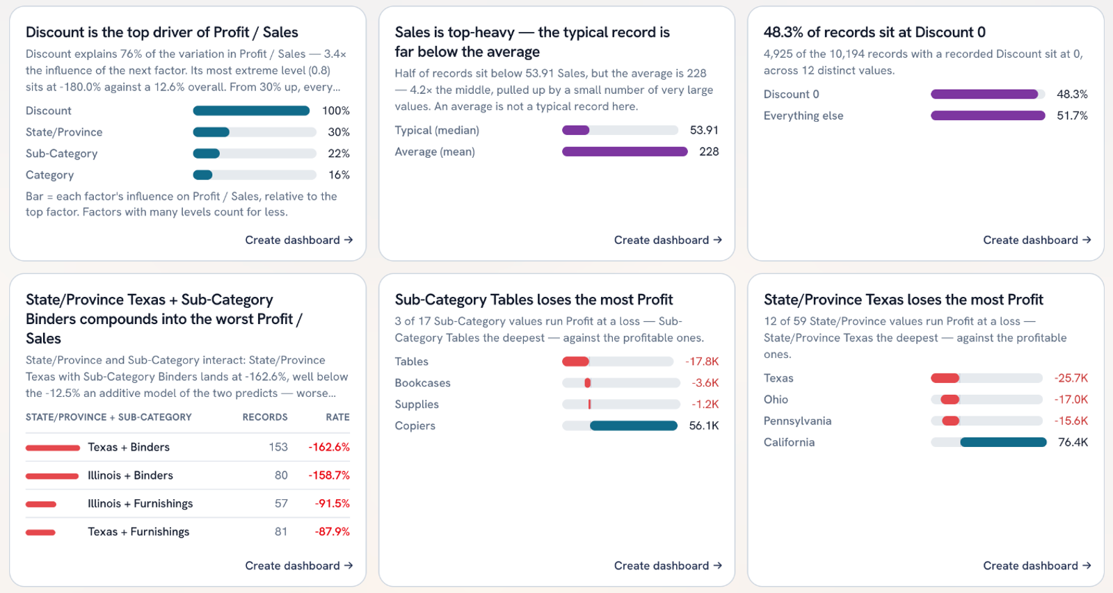
Task: Click the Sub-Category factor label at 22%
Action: (61, 154)
